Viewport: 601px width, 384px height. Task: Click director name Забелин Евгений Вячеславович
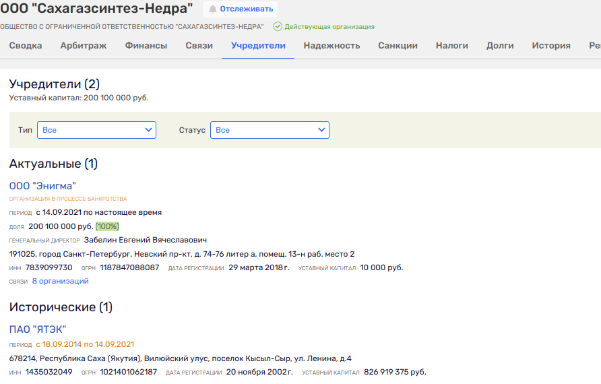145,240
